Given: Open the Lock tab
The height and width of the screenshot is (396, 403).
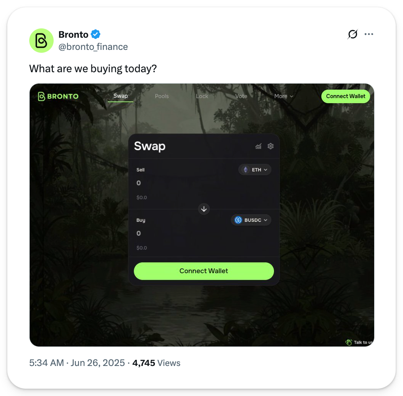Looking at the screenshot, I should pos(202,96).
